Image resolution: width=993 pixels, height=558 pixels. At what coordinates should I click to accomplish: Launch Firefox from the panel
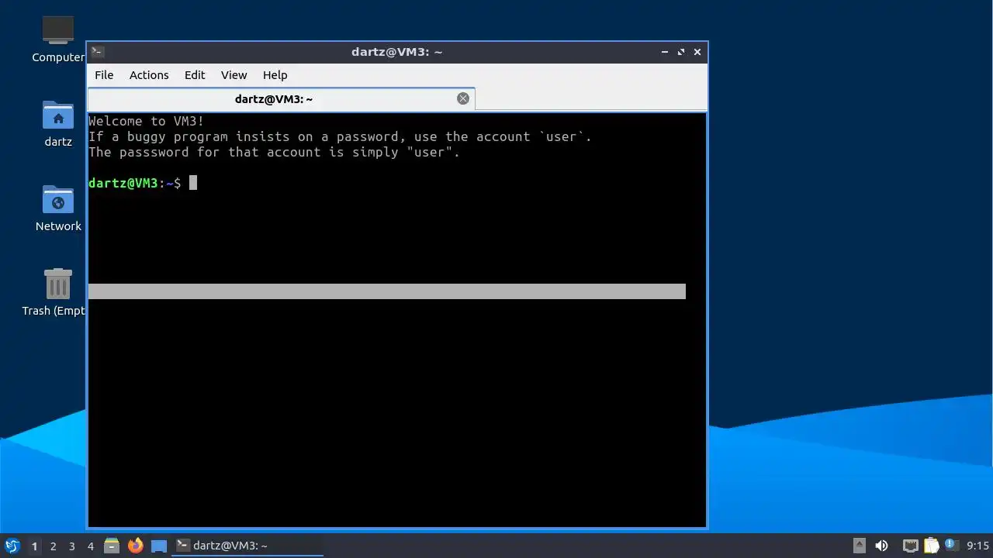point(136,546)
